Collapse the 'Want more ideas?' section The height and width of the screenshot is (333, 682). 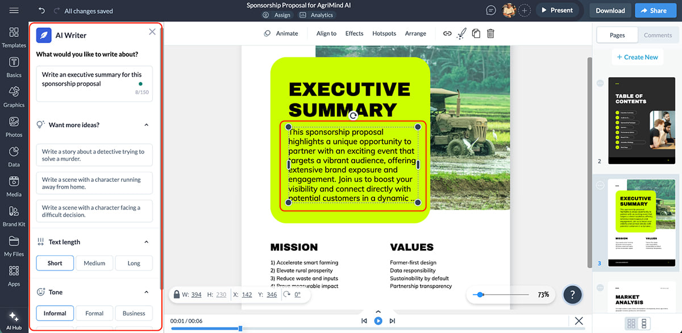click(x=147, y=124)
